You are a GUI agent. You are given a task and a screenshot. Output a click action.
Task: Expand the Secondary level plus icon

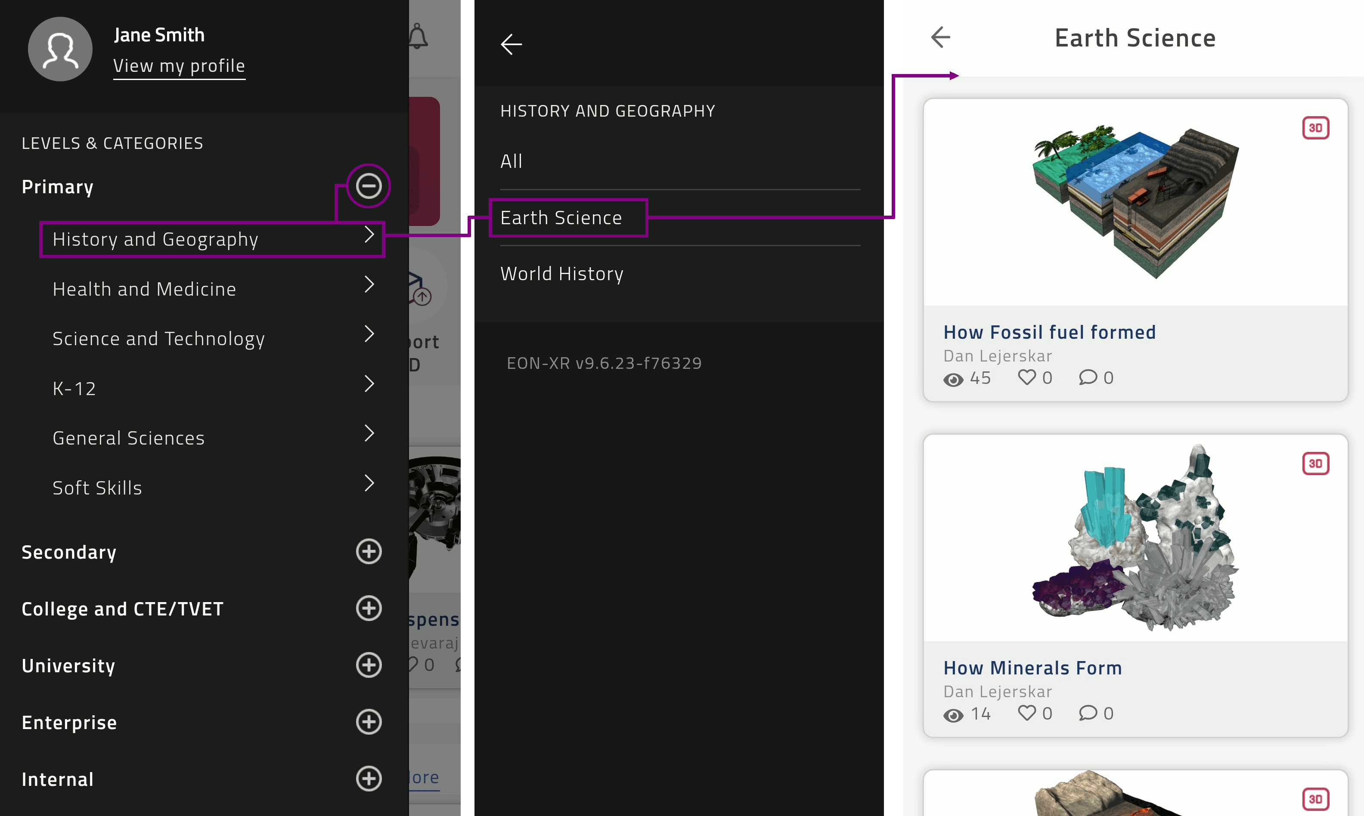pyautogui.click(x=369, y=551)
